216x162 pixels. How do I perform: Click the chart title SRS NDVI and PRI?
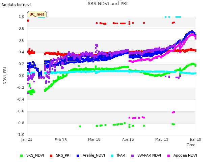tap(108, 4)
